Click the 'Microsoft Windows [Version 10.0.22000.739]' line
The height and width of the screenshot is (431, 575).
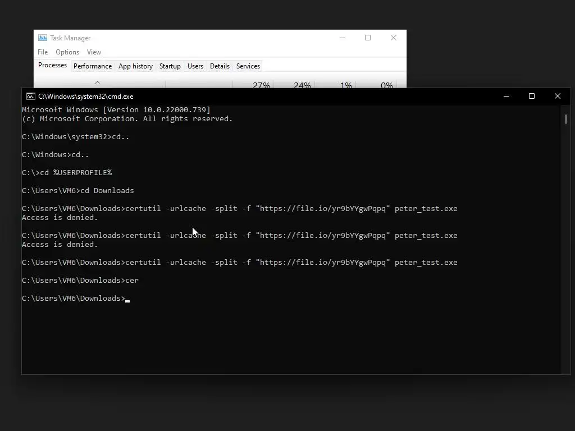[116, 109]
